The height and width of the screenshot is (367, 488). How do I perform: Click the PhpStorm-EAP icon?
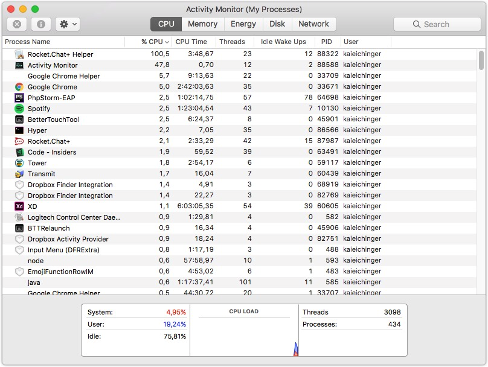click(x=19, y=98)
